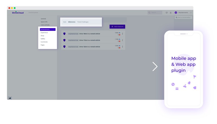Click the Long Distance Cruiser tag on Drive 10km row
This screenshot has height=124, width=217.
[x=73, y=34]
